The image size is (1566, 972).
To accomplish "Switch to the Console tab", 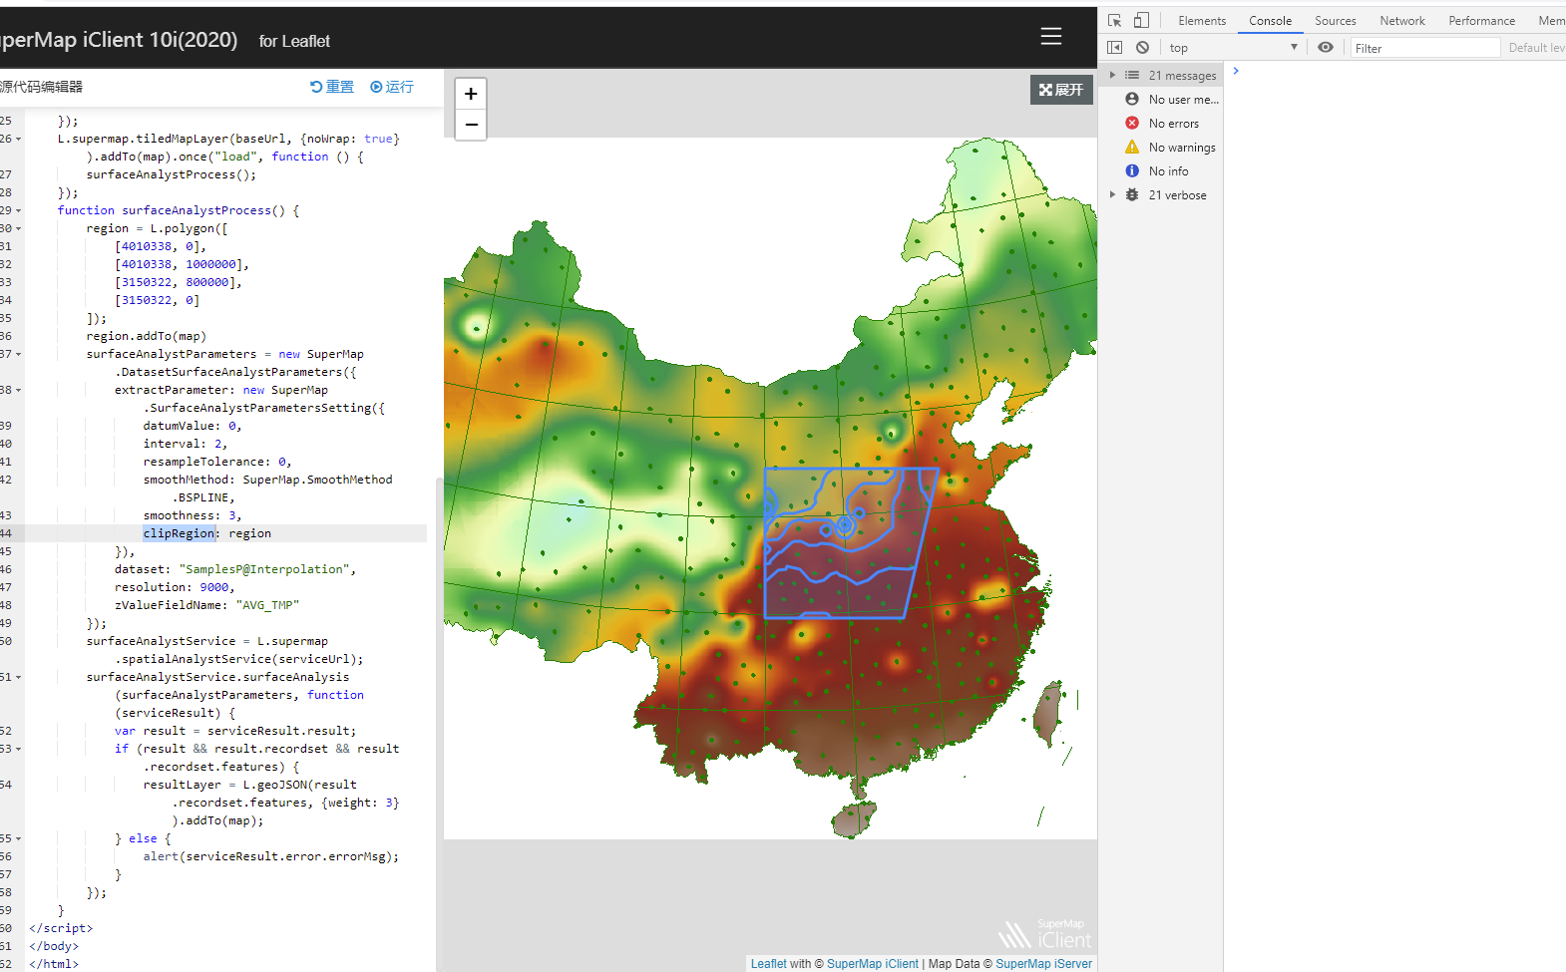I will pos(1270,20).
